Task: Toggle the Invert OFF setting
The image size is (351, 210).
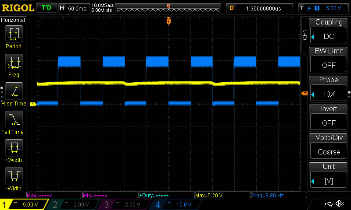Action: 329,122
